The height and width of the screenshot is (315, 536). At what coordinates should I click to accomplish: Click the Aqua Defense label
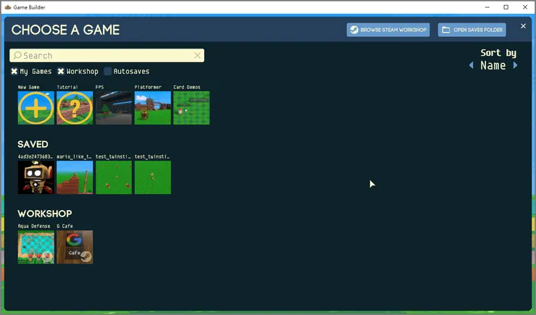point(34,226)
